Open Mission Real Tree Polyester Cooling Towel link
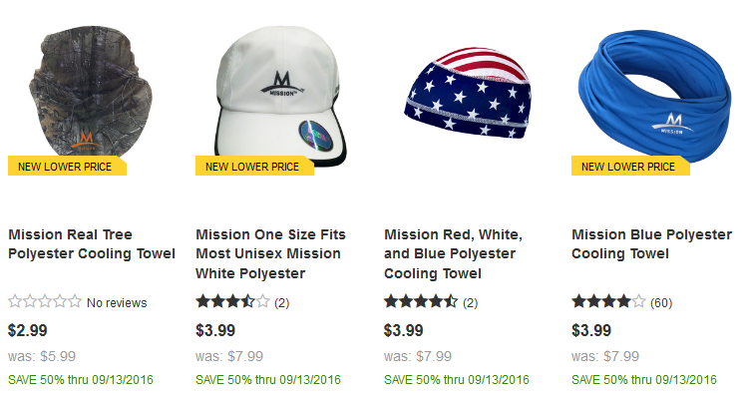Viewport: 743px width, 393px height. (x=92, y=244)
